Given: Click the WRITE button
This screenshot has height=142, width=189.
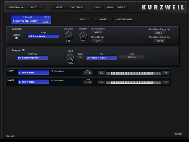Looking at the screenshot, I should (103, 19).
